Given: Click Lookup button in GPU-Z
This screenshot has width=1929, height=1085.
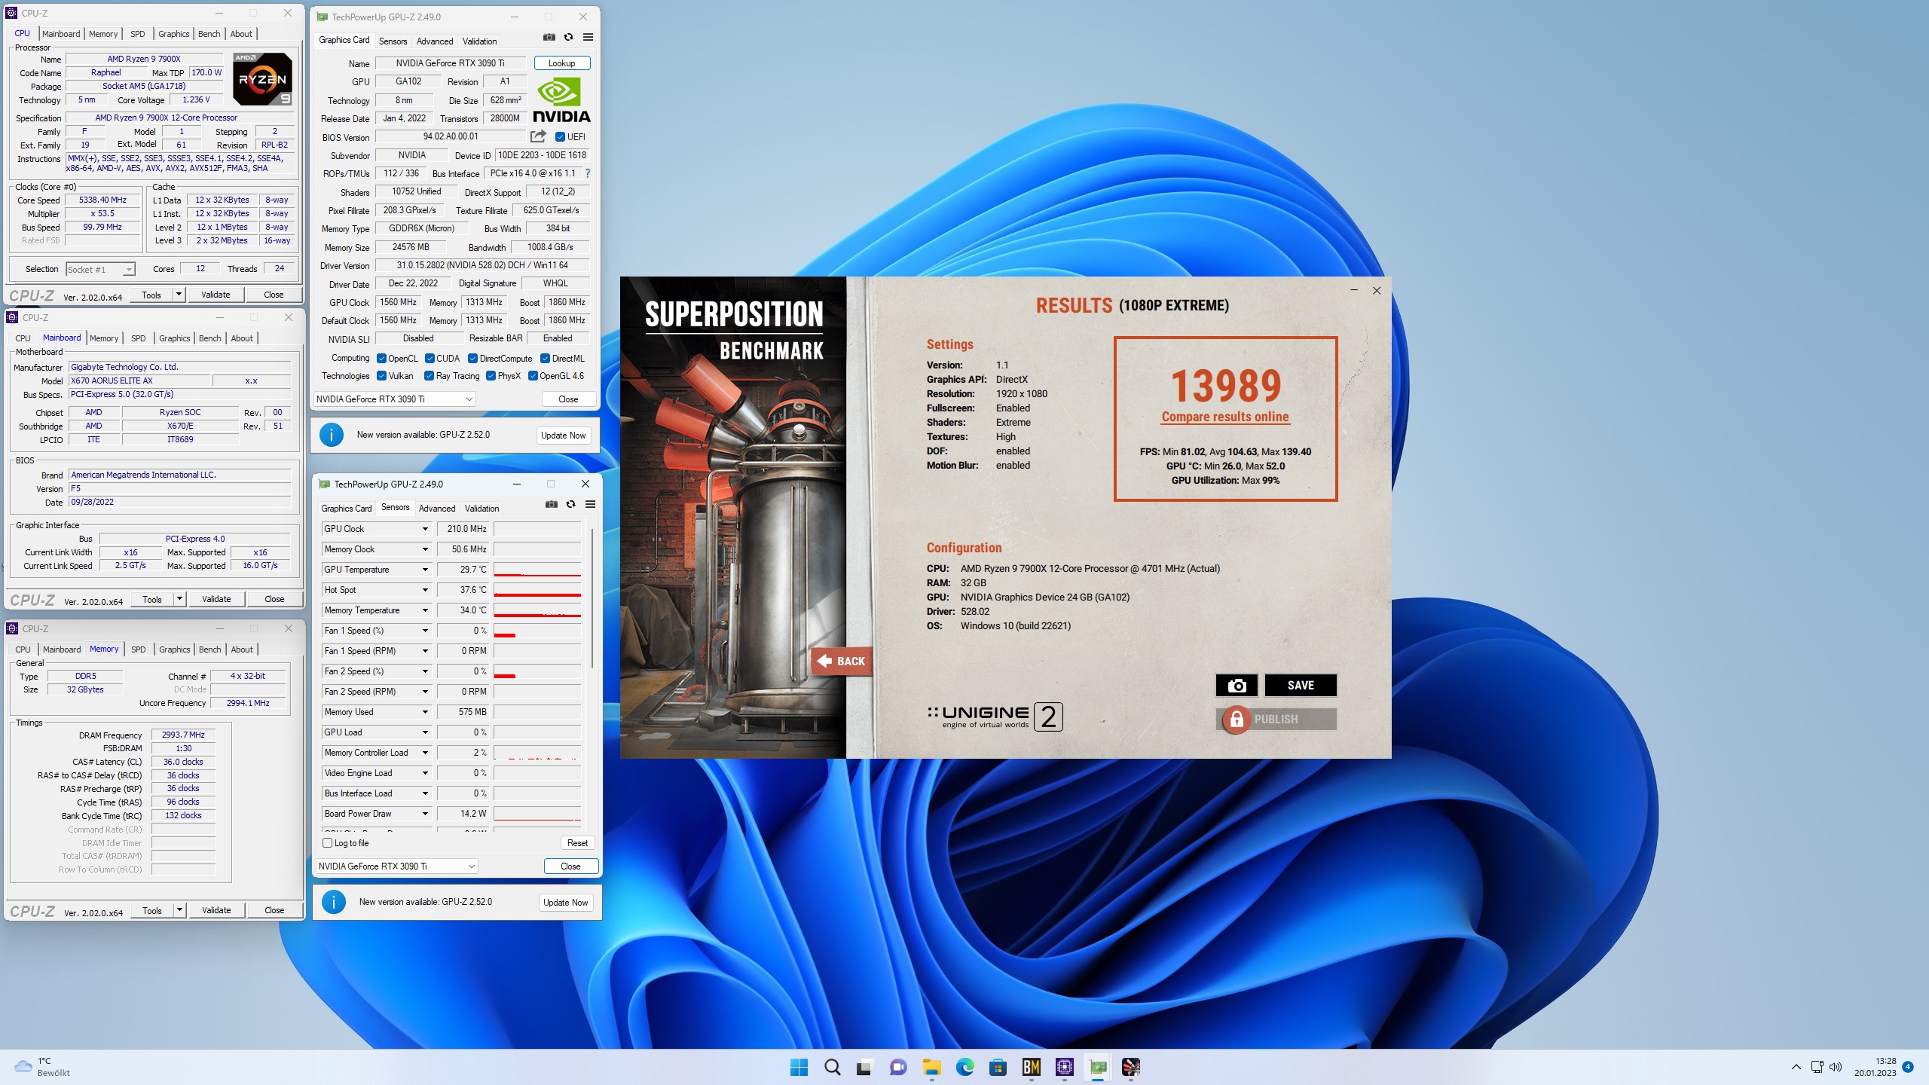Looking at the screenshot, I should pos(561,63).
